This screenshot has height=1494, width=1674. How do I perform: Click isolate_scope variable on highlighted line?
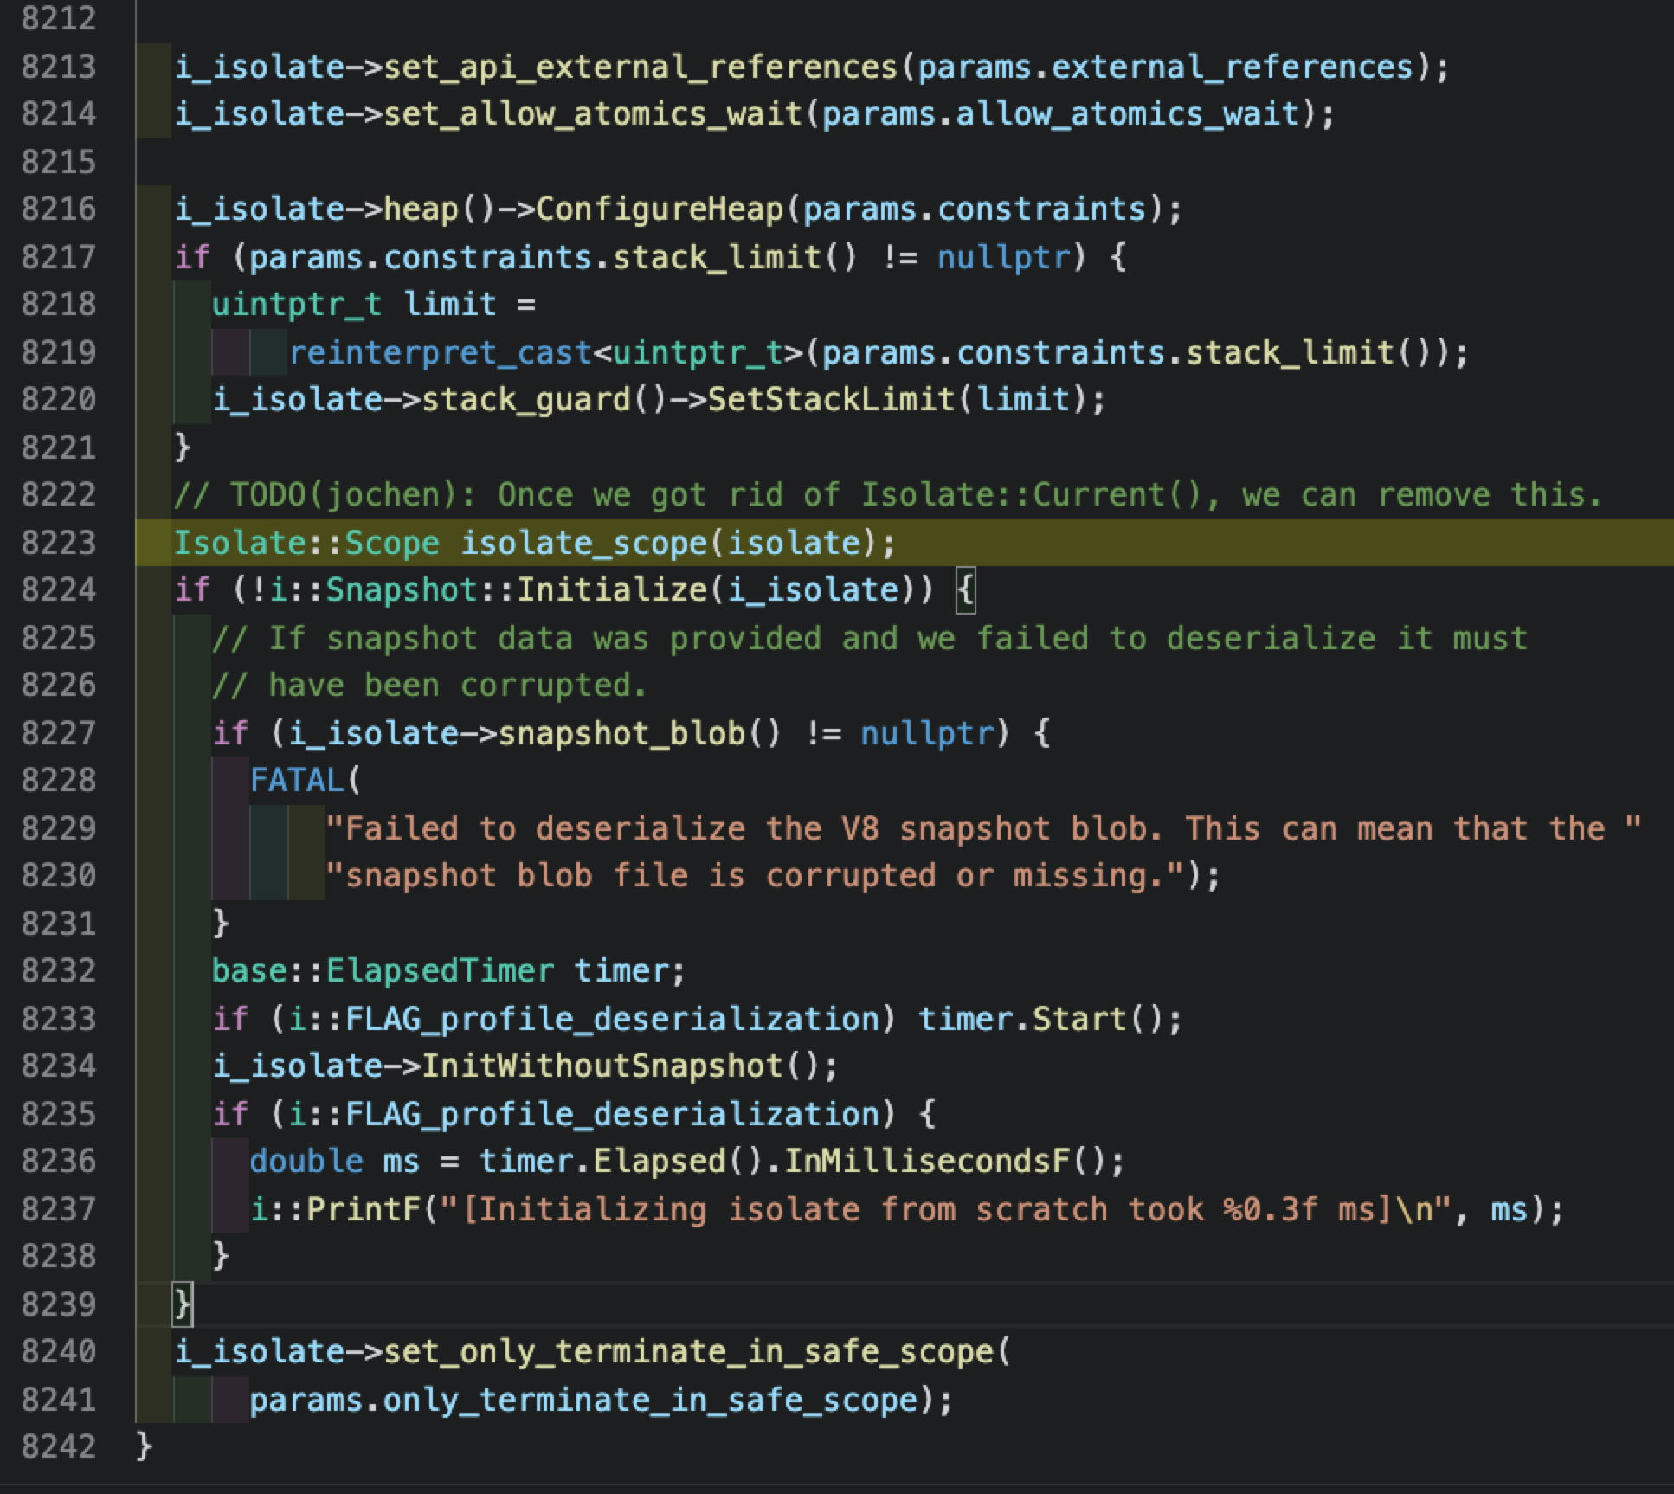click(583, 543)
